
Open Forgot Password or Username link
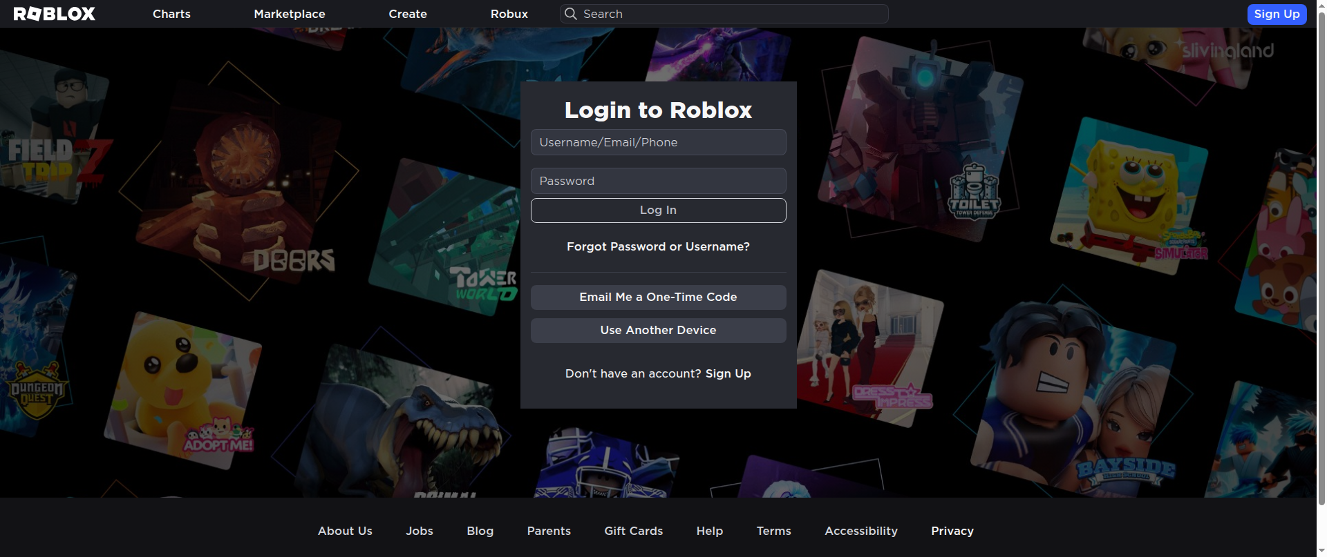(x=658, y=246)
